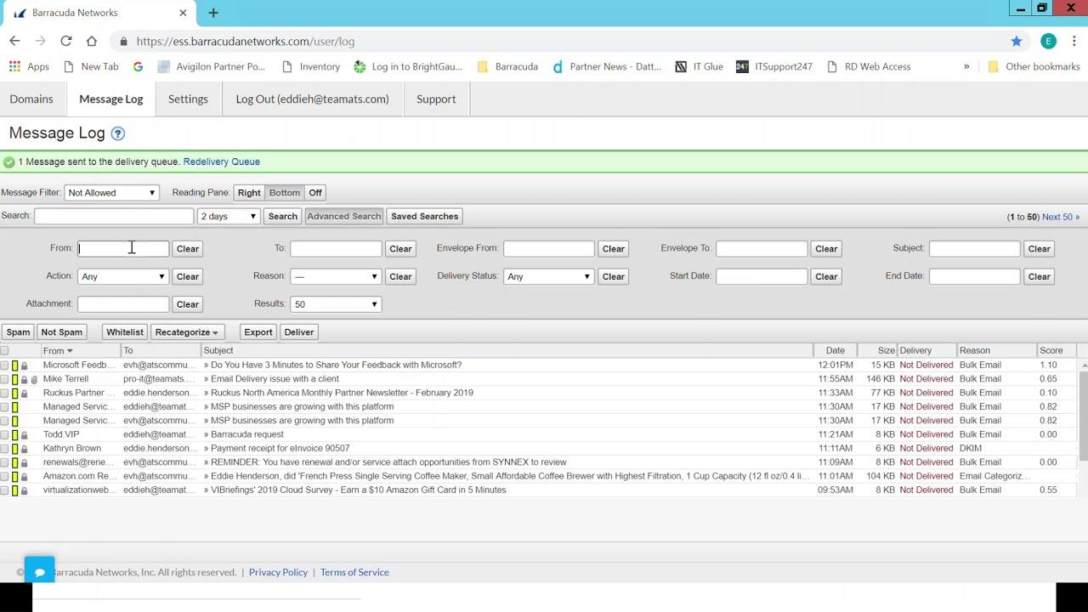
Task: Check the Todd.VIP message checkbox
Action: click(4, 434)
